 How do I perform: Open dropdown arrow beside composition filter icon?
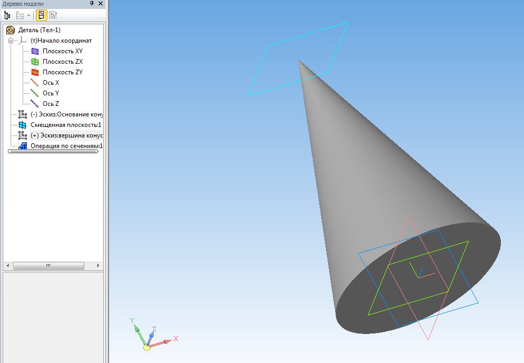click(x=29, y=15)
